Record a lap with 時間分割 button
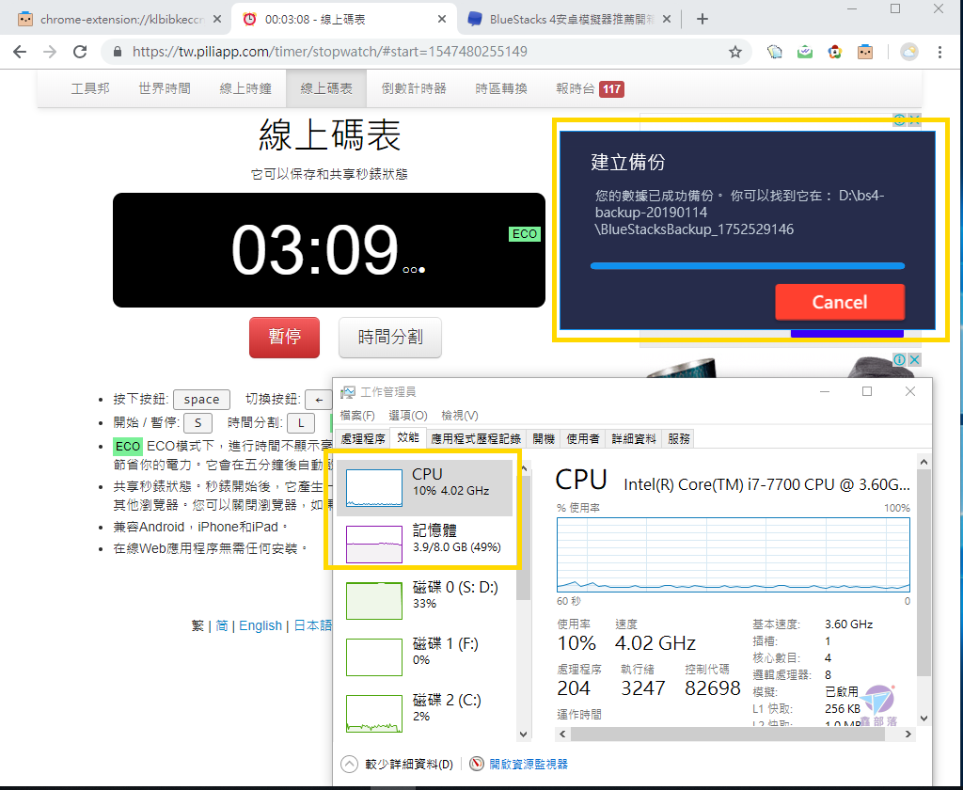This screenshot has height=790, width=963. point(390,337)
